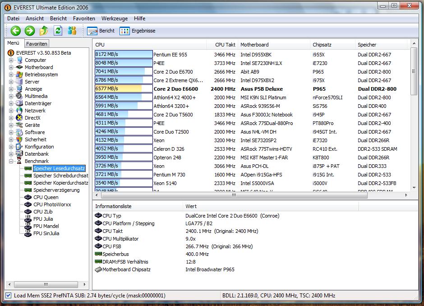Click the CPU ZLib chip icon
Screen dimensions: 424x306
(28, 212)
